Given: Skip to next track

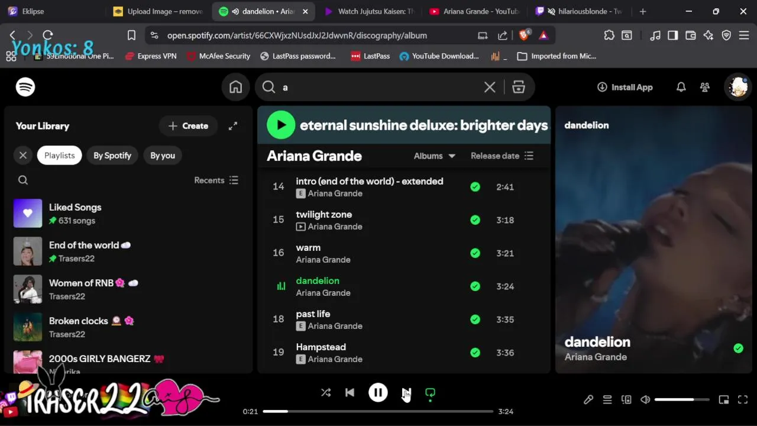Looking at the screenshot, I should pos(406,392).
